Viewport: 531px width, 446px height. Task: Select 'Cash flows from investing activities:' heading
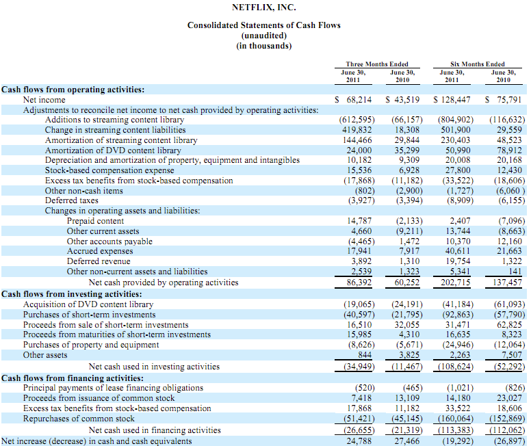(x=71, y=294)
